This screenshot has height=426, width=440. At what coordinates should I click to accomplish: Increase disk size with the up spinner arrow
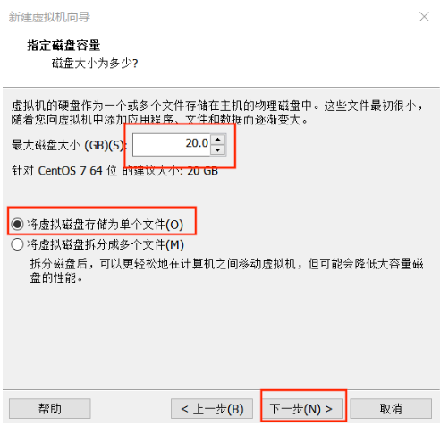point(218,140)
